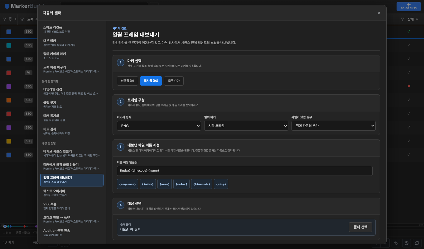Open 텍스트 오버레이 in the sidebar
This screenshot has width=424, height=249.
click(72, 193)
